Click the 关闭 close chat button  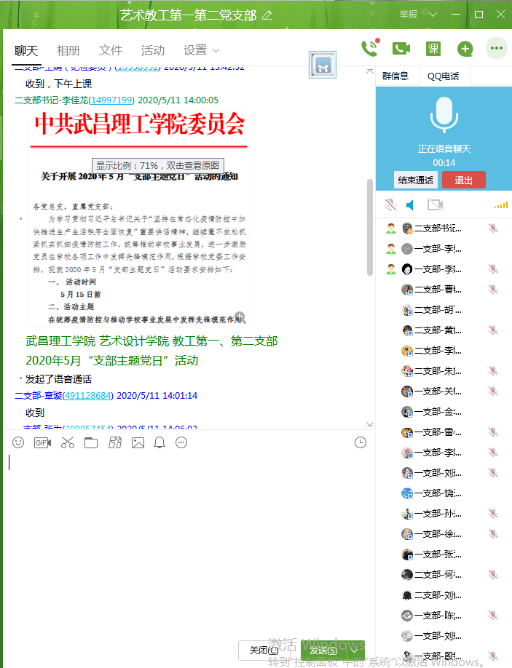tap(264, 651)
